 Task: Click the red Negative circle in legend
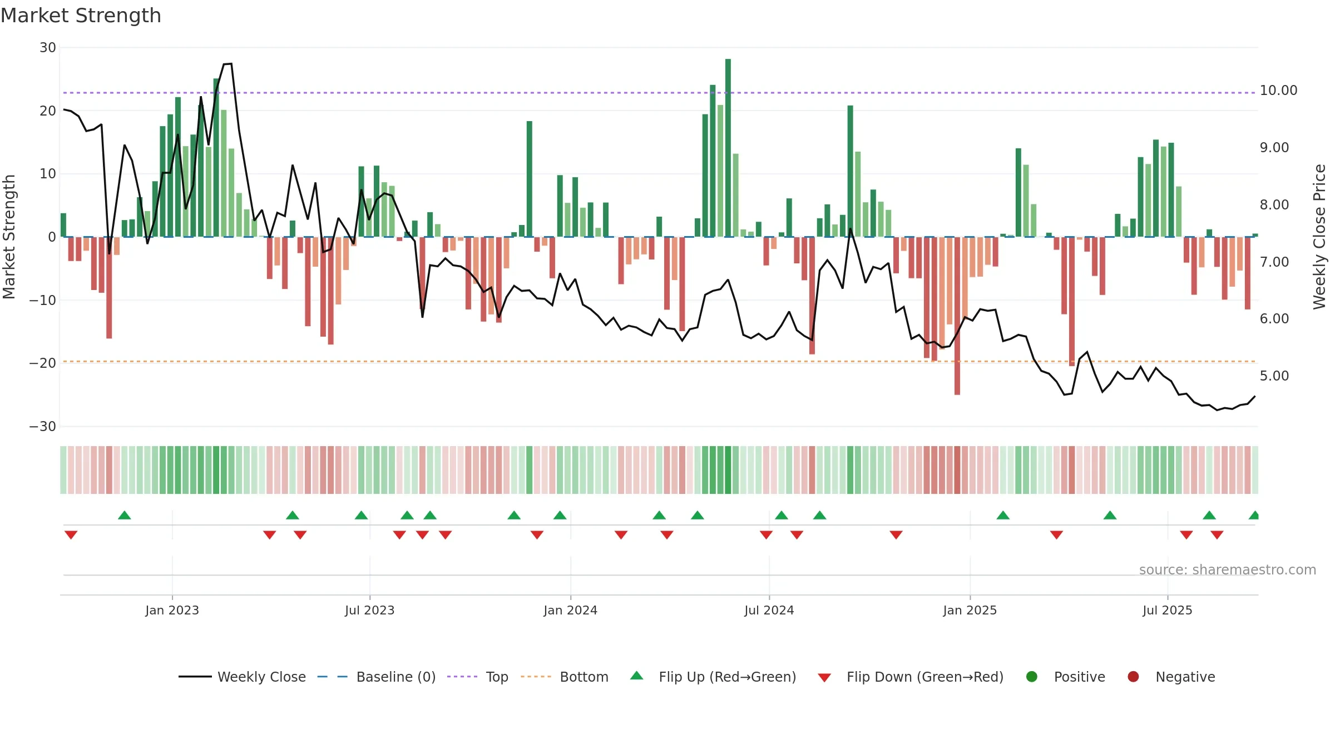1133,677
